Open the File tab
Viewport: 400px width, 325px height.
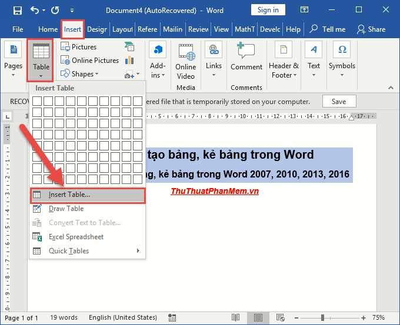18,29
